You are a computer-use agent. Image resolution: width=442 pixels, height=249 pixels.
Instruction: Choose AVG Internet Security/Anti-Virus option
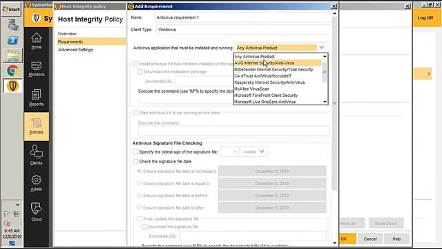point(278,63)
